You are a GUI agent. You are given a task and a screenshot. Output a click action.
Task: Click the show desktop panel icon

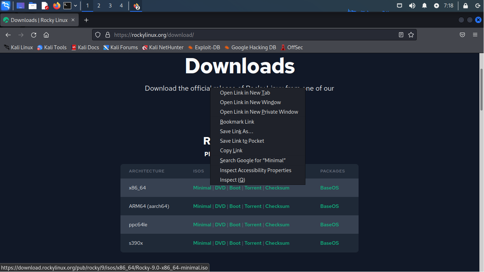(21, 6)
